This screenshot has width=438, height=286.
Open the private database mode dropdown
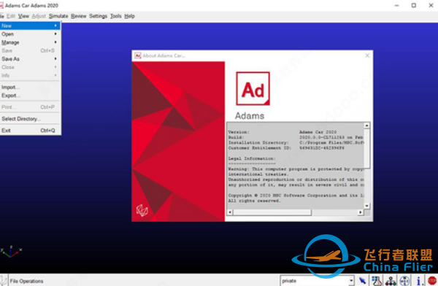351,281
